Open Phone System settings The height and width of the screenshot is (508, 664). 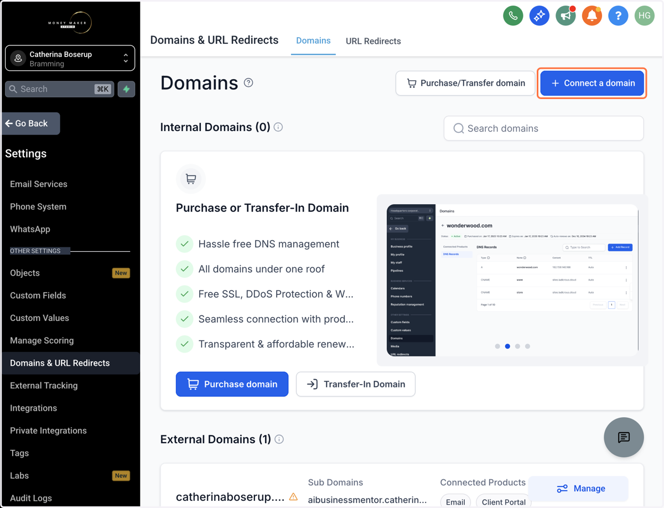point(38,206)
